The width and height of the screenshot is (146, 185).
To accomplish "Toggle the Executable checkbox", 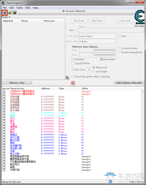I will coord(101,59).
